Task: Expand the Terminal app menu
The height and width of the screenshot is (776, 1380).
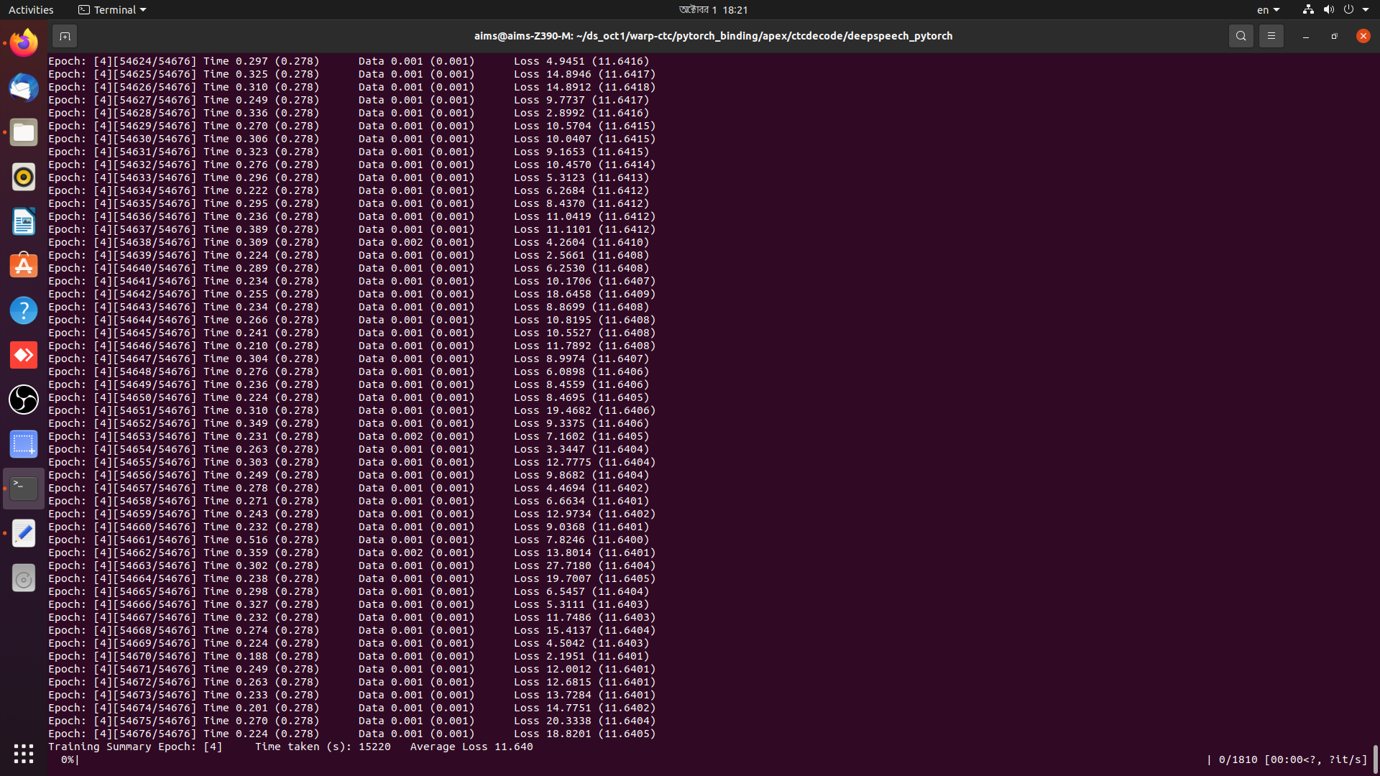Action: (112, 10)
